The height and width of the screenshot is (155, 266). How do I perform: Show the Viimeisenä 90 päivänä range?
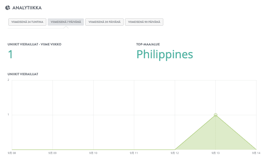pyautogui.click(x=144, y=22)
